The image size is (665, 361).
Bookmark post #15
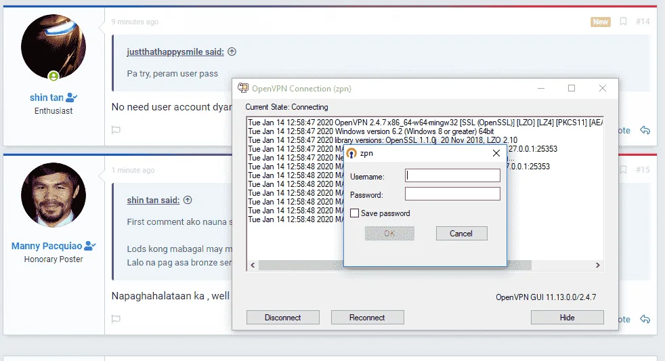[624, 170]
